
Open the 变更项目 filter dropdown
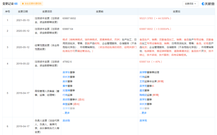[x=191, y=4]
